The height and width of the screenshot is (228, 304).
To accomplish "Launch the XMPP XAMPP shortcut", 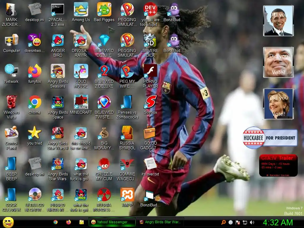I will 127,197.
